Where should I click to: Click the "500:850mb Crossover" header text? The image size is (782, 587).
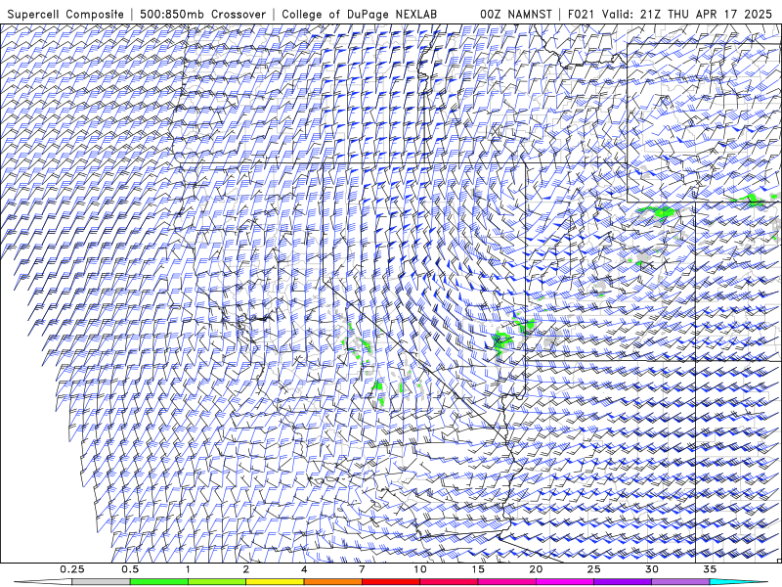[x=203, y=15]
